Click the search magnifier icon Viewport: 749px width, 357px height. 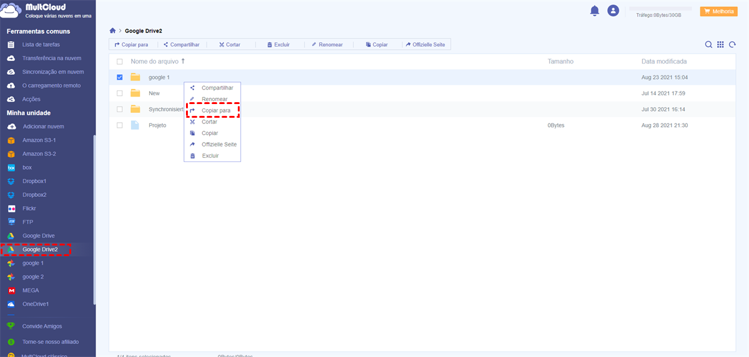pos(708,45)
